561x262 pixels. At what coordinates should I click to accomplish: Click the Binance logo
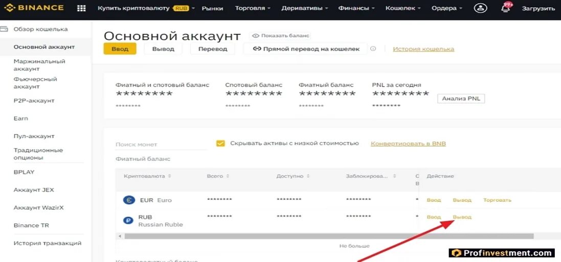34,8
